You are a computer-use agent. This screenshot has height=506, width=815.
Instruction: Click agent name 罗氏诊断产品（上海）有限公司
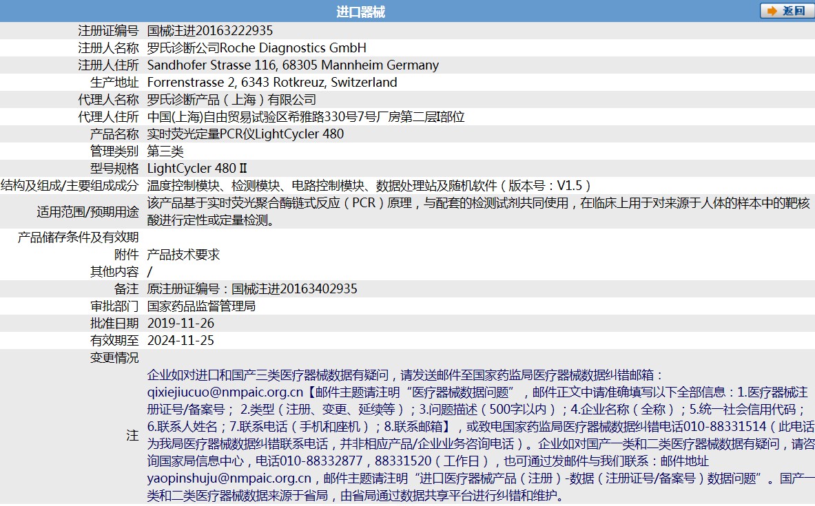point(231,99)
